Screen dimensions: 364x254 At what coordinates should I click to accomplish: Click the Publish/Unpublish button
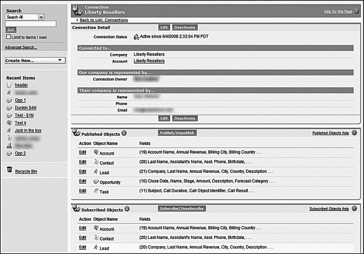coord(177,132)
